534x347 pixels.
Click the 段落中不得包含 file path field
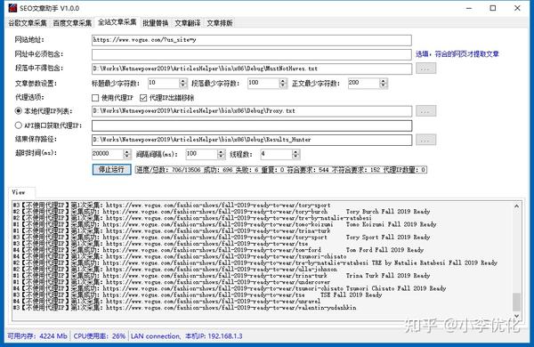pyautogui.click(x=252, y=69)
